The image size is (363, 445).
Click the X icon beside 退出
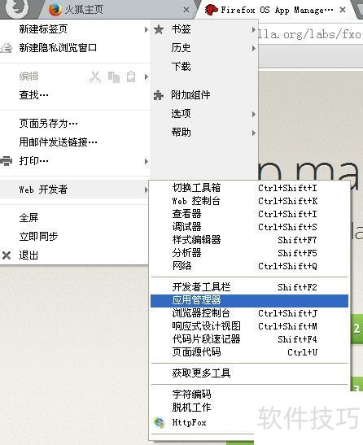pos(7,255)
